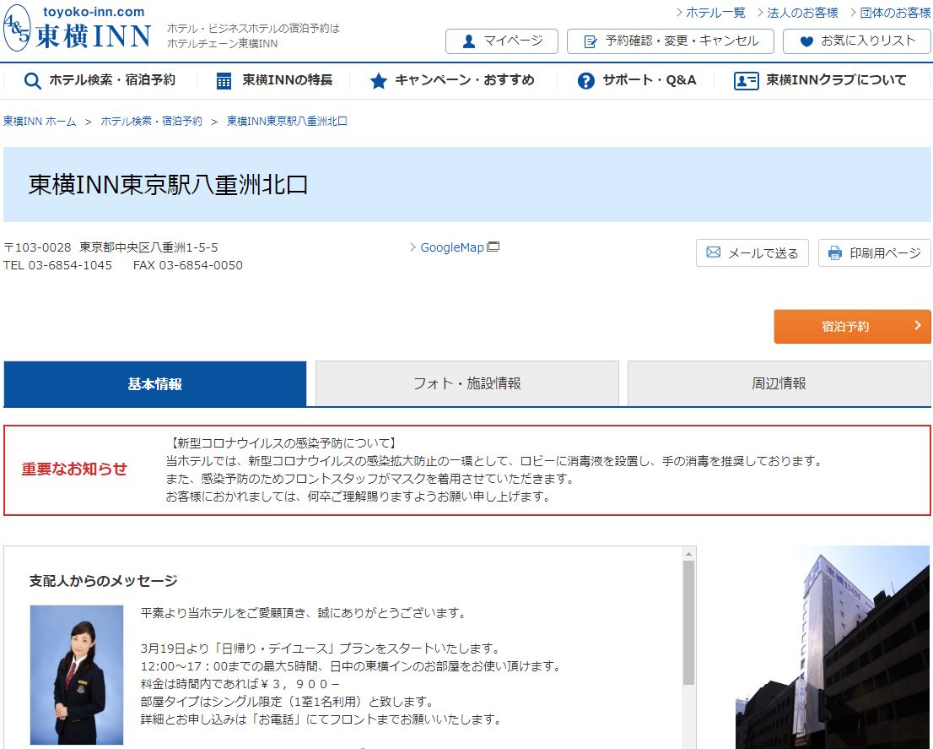Click the chevron before 団体のお客様
This screenshot has width=933, height=749.
[x=853, y=13]
